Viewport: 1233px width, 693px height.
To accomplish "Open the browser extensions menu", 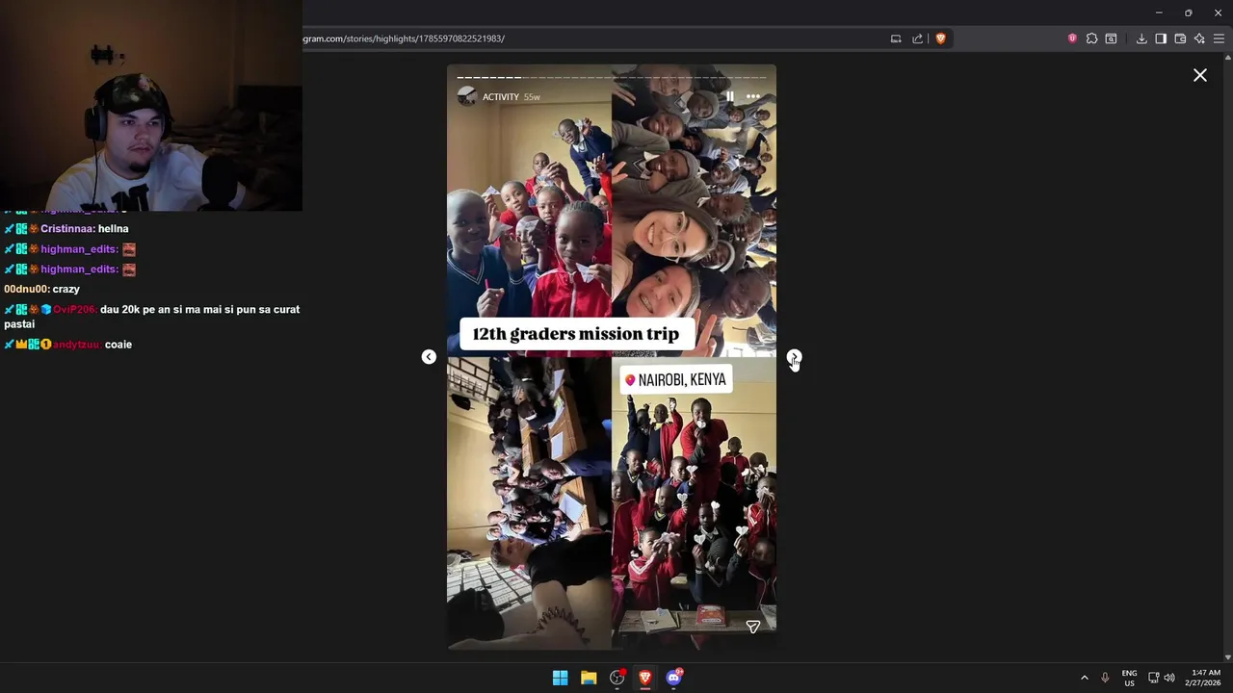I will pyautogui.click(x=1091, y=38).
